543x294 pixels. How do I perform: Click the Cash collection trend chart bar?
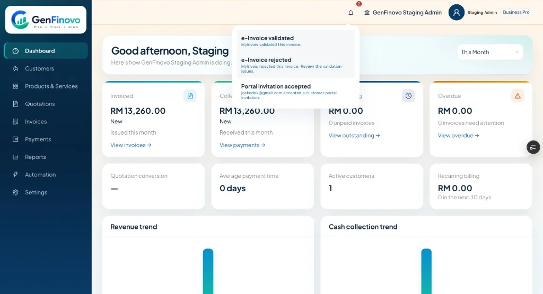pos(426,271)
